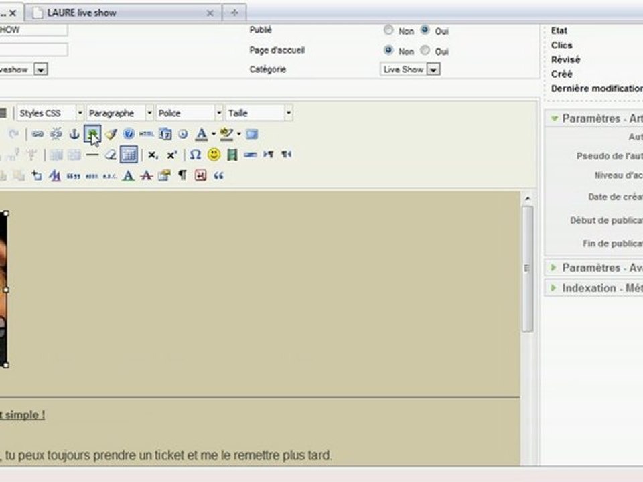643x482 pixels.
Task: Open Insert/Edit Attributes icon
Action: click(x=165, y=176)
